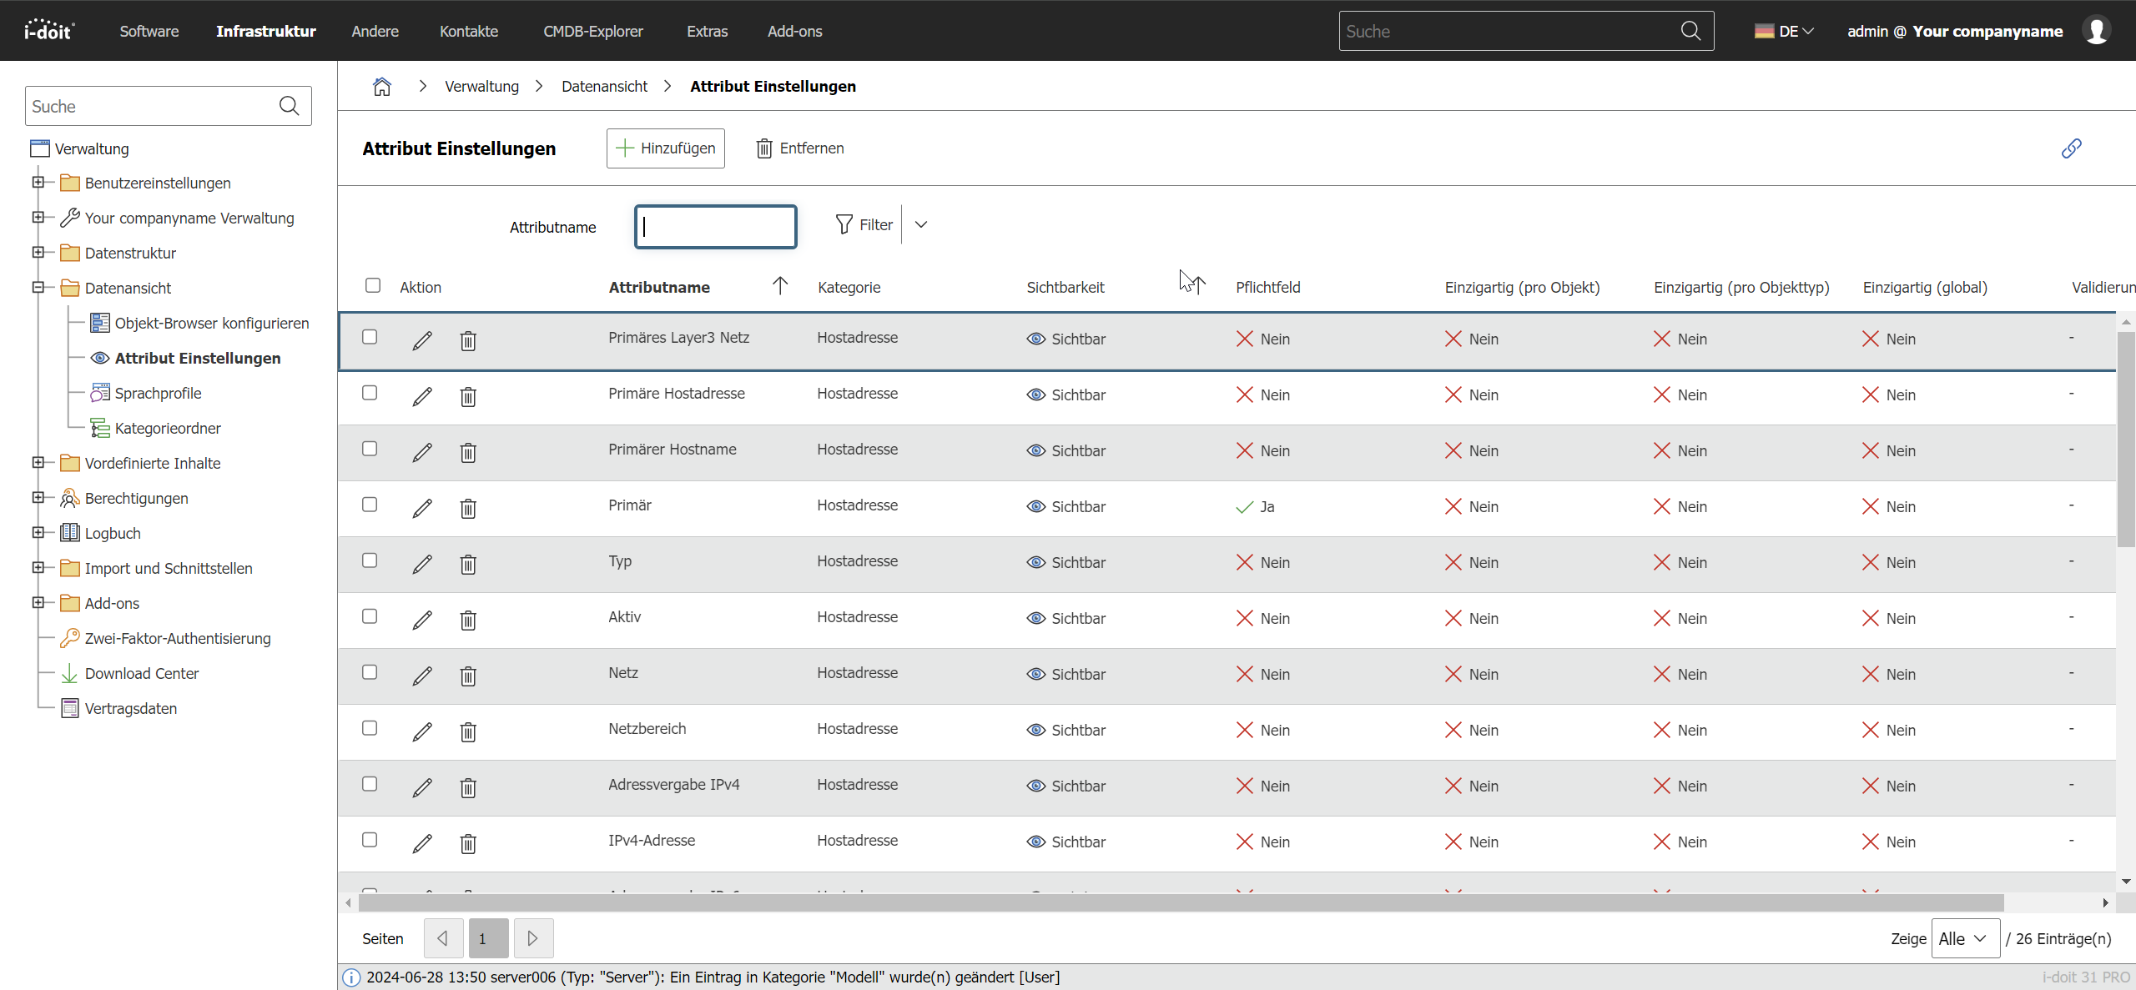The height and width of the screenshot is (990, 2136).
Task: Open the user profile avatar
Action: point(2096,31)
